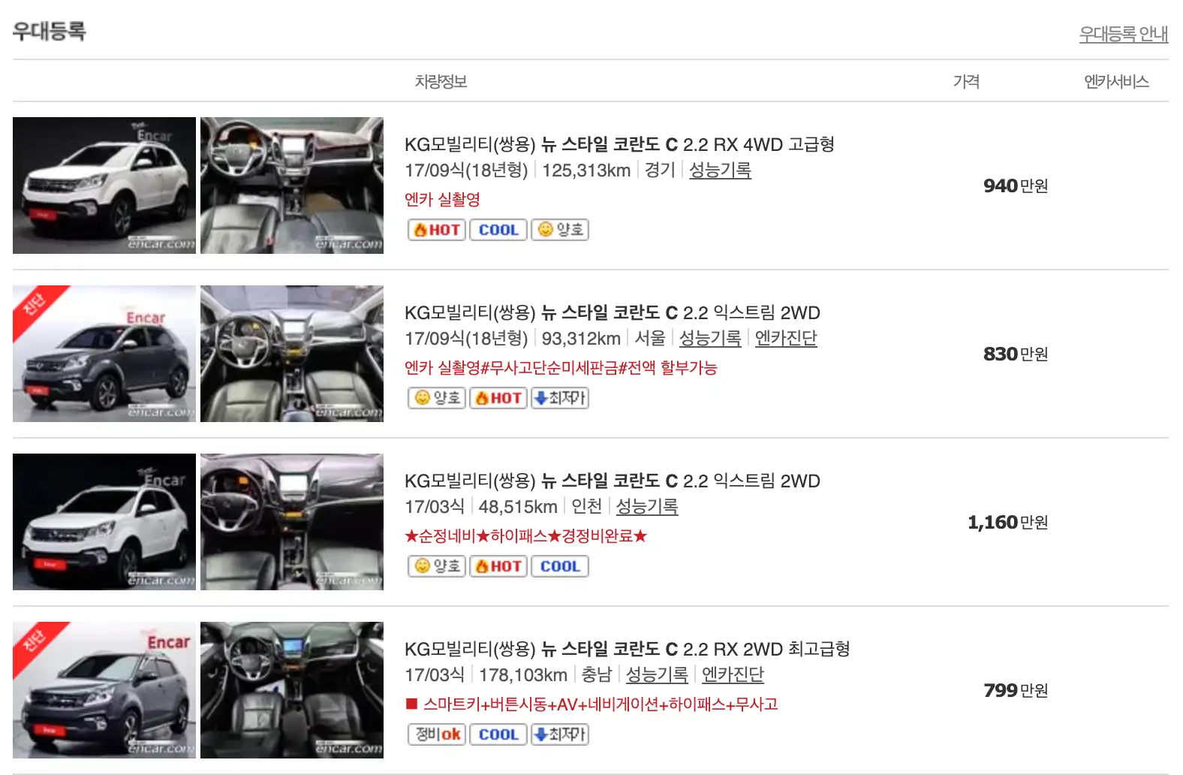View interior photo of 799만원 car
1183x775 pixels.
point(292,690)
